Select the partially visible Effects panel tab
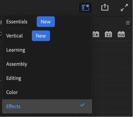133x117 pixels. tap(1, 22)
